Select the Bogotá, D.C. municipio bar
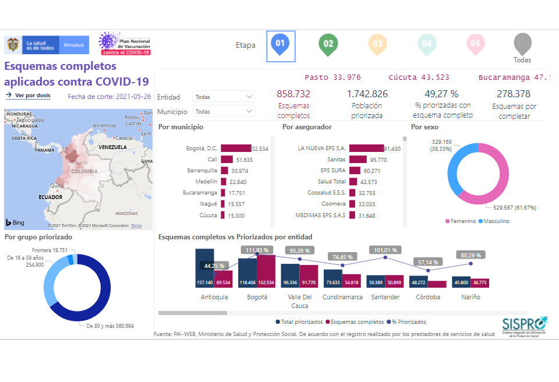This screenshot has height=382, width=559. 236,148
